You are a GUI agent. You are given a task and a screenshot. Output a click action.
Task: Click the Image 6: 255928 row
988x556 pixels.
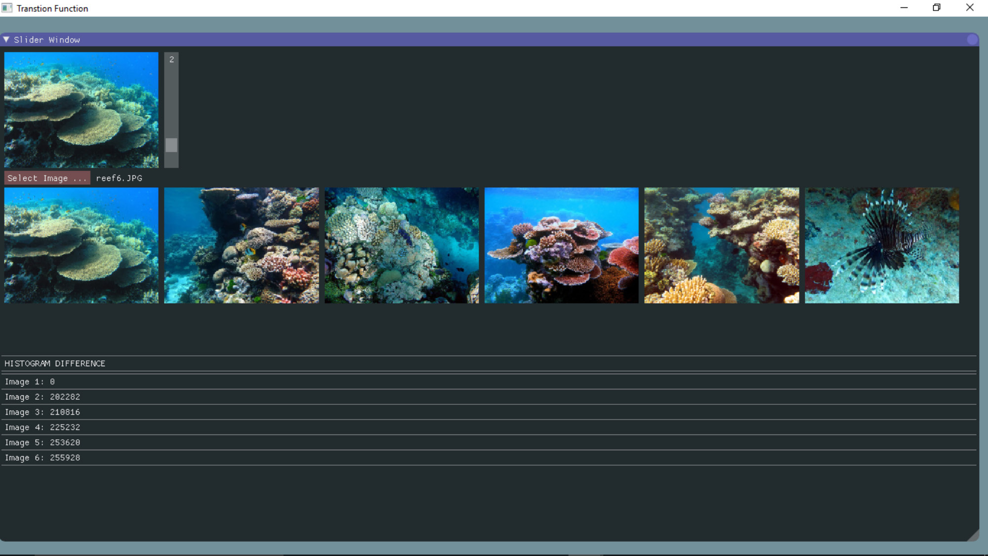click(42, 458)
